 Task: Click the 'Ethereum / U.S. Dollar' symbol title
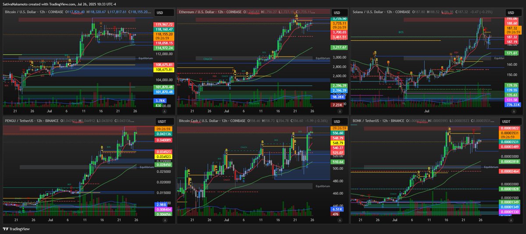[x=195, y=12]
